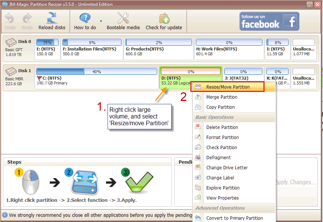The image size is (323, 222).
Task: Choose Convert to Primary Partition entry
Action: 234,218
